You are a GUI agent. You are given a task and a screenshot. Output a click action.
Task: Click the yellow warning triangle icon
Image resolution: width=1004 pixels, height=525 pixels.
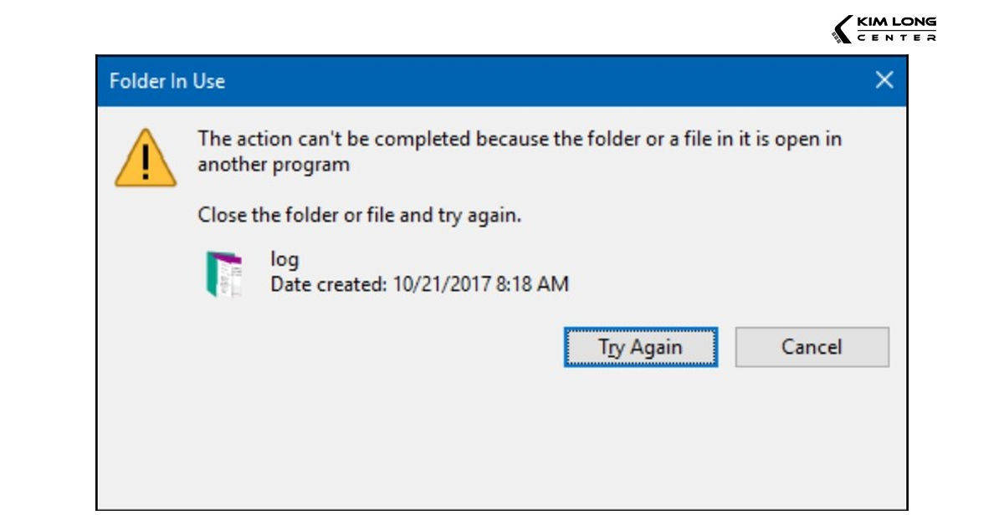tap(146, 158)
